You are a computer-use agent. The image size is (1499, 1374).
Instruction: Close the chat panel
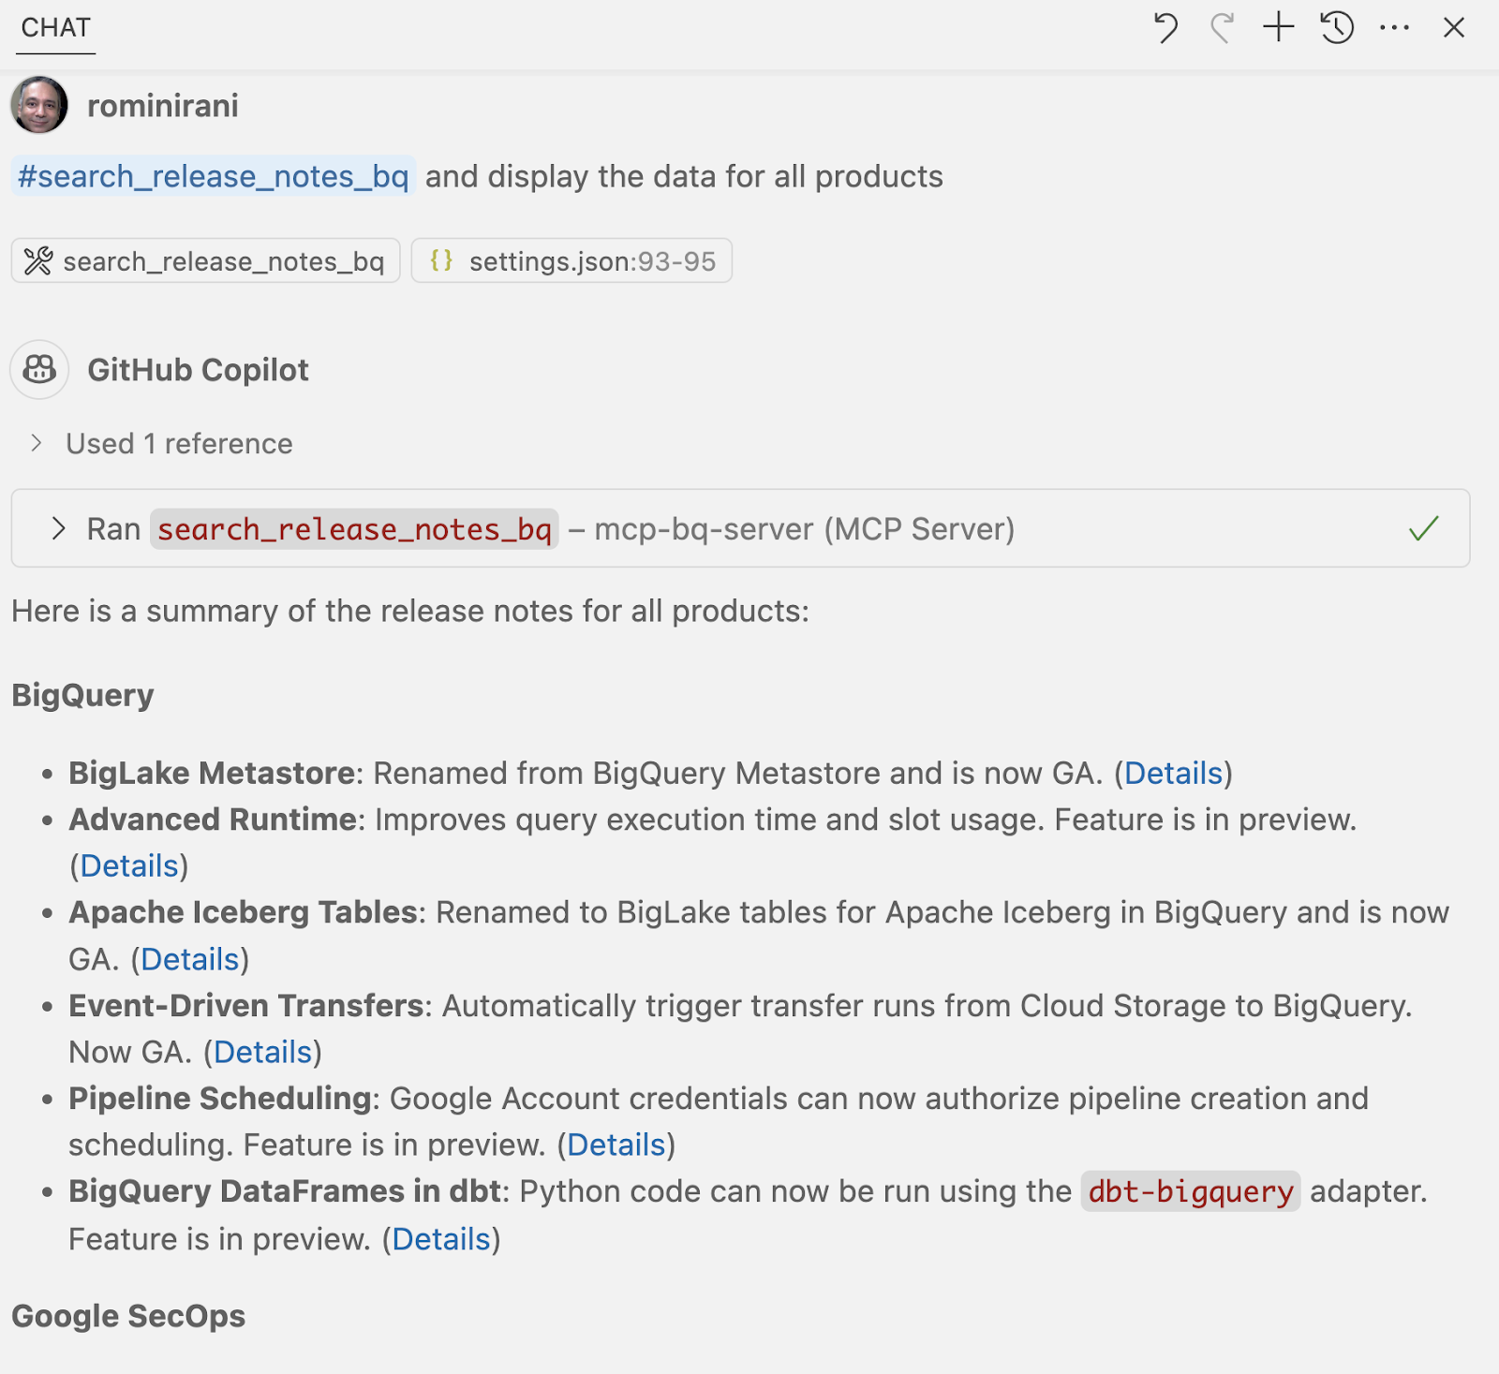point(1453,28)
